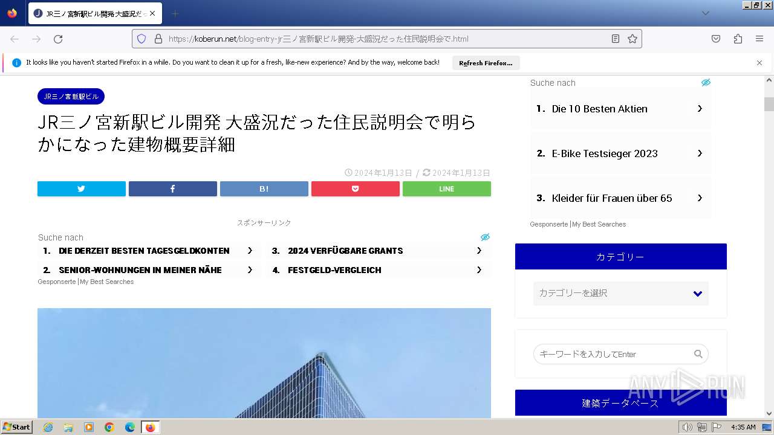This screenshot has height=435, width=774.
Task: Open the Windows Start menu
Action: pos(17,427)
